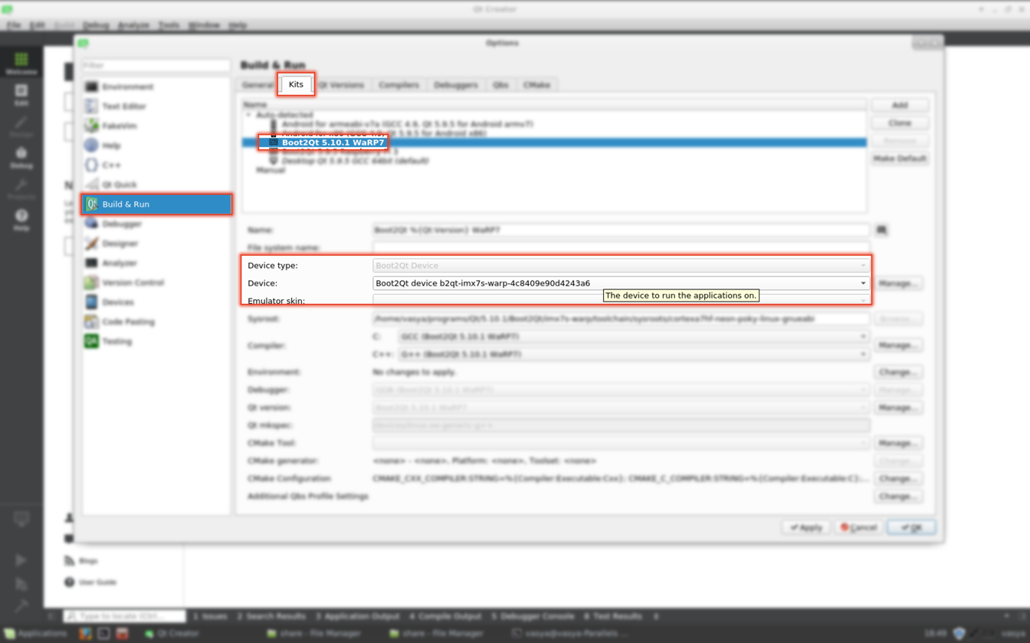1030x643 pixels.
Task: Open the Debugger dropdown
Action: [621, 390]
